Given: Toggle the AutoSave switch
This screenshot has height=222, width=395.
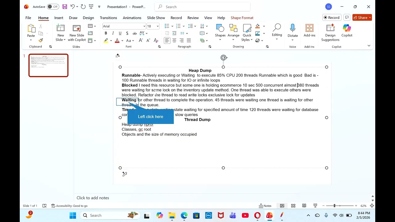Looking at the screenshot, I should pos(53,7).
